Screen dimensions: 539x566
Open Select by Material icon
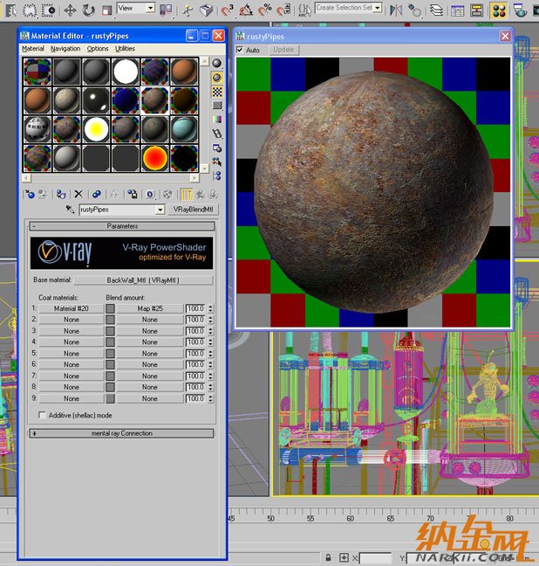(216, 162)
